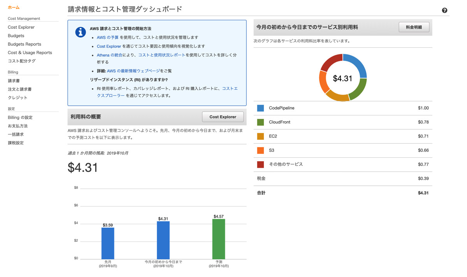Click the blue info icon in banner
467x277 pixels.
click(x=80, y=32)
